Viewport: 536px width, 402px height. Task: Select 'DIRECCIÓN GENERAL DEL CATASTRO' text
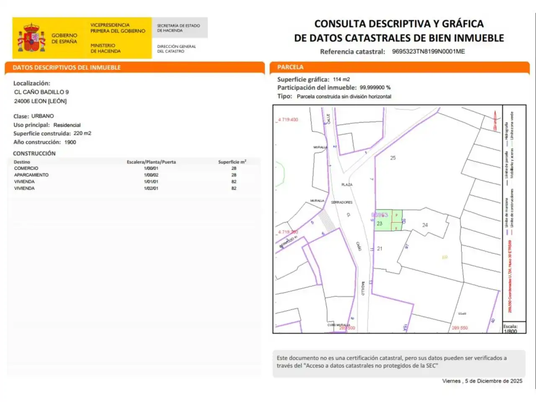176,49
